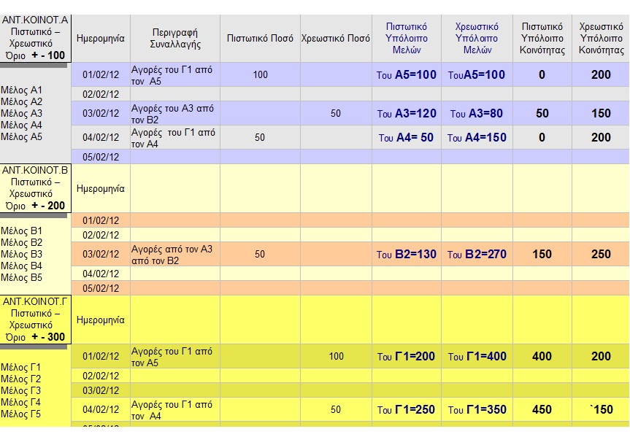Click community credit balance 450 in Γ section
This screenshot has height=437, width=630.
pyautogui.click(x=542, y=410)
